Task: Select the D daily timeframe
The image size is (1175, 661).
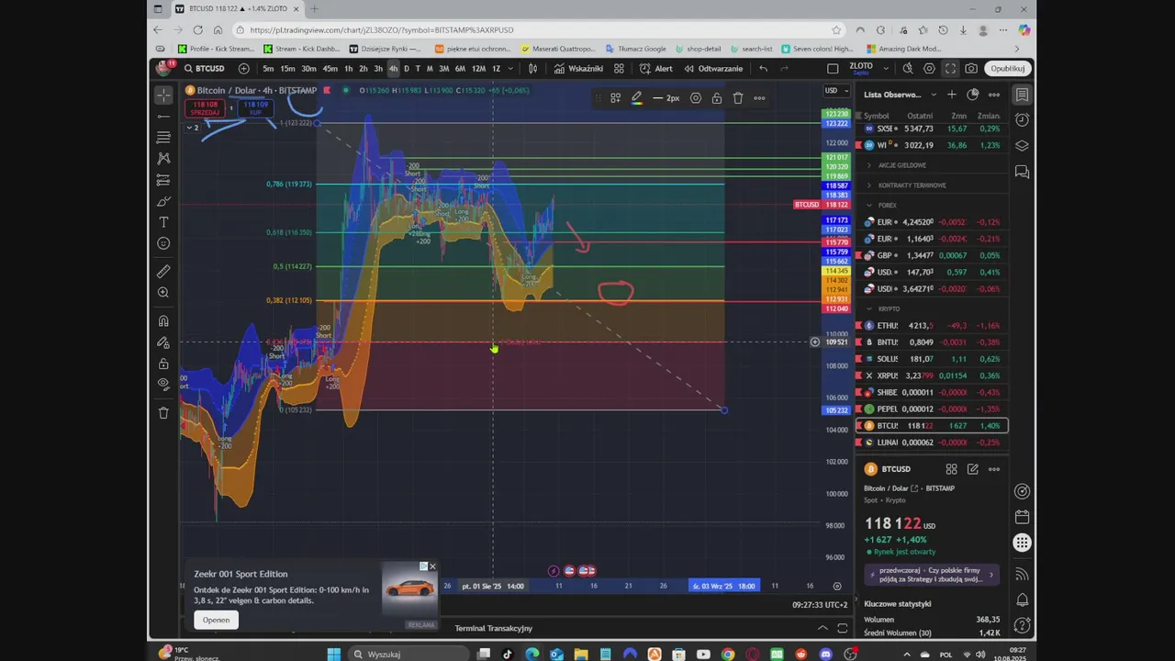Action: click(x=406, y=69)
